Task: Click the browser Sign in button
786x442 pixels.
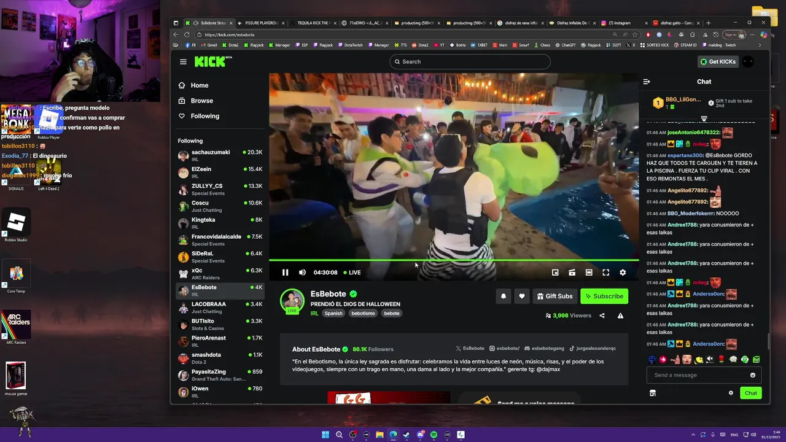Action: (733, 35)
